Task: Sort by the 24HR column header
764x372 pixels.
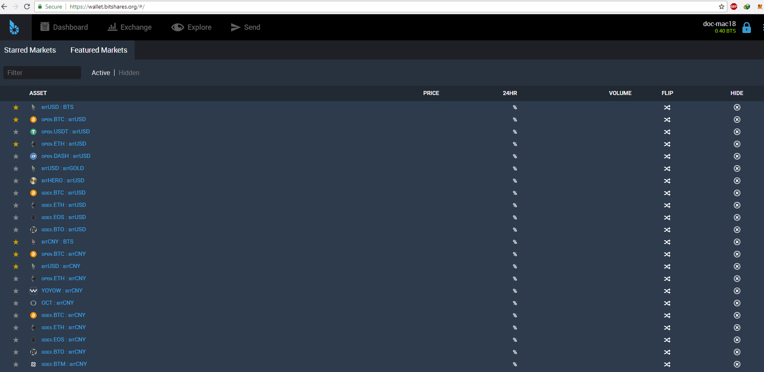Action: pyautogui.click(x=510, y=93)
